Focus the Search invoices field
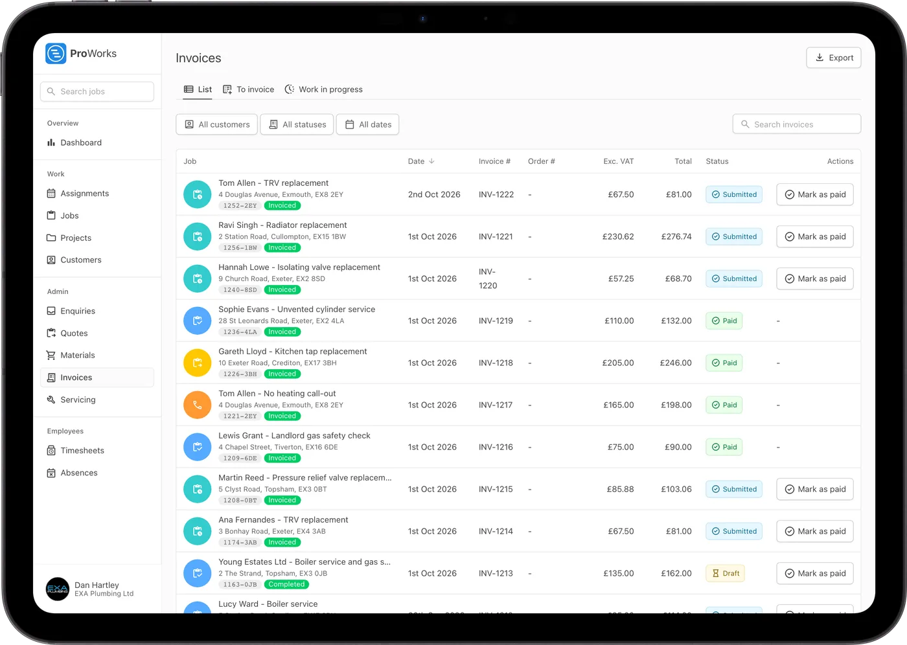This screenshot has height=645, width=907. pos(797,124)
